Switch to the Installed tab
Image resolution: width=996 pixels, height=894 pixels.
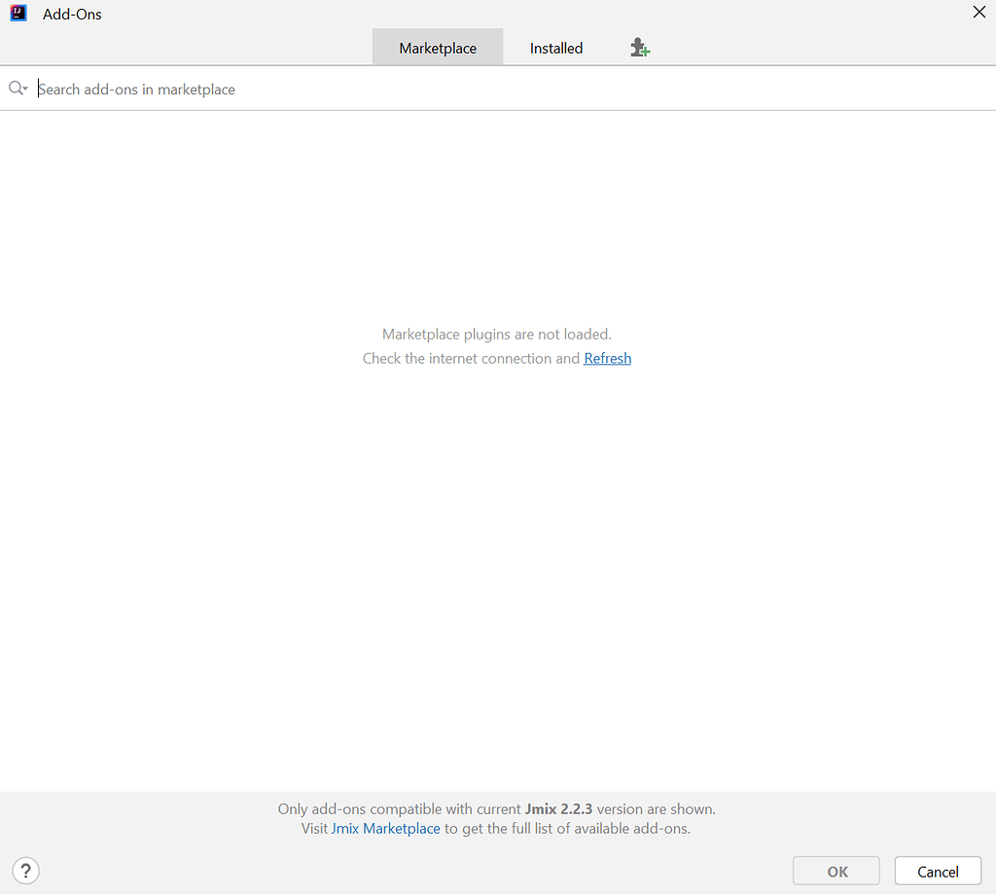555,47
